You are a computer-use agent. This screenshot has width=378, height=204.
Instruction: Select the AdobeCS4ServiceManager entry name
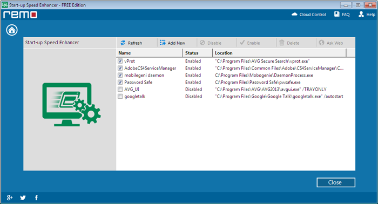click(x=150, y=68)
